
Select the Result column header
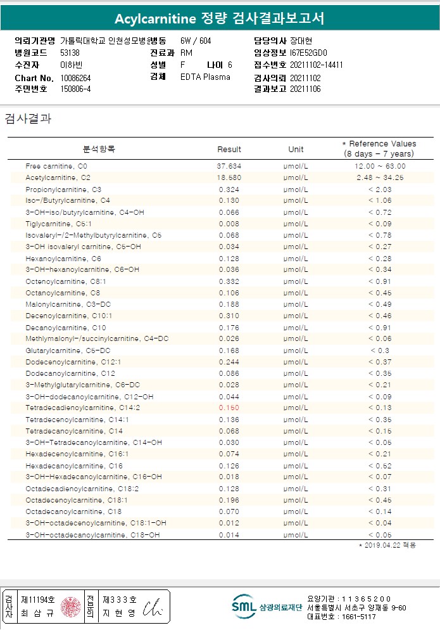229,150
